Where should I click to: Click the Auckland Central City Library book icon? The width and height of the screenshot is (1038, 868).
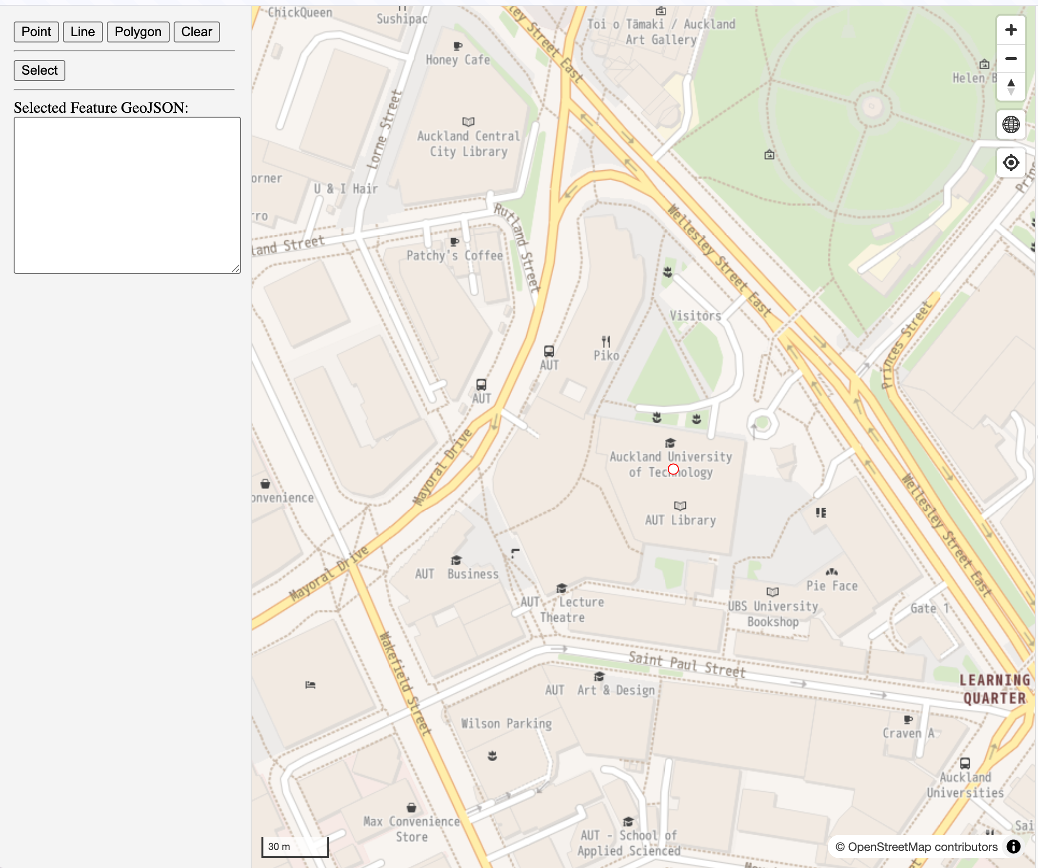click(x=468, y=121)
